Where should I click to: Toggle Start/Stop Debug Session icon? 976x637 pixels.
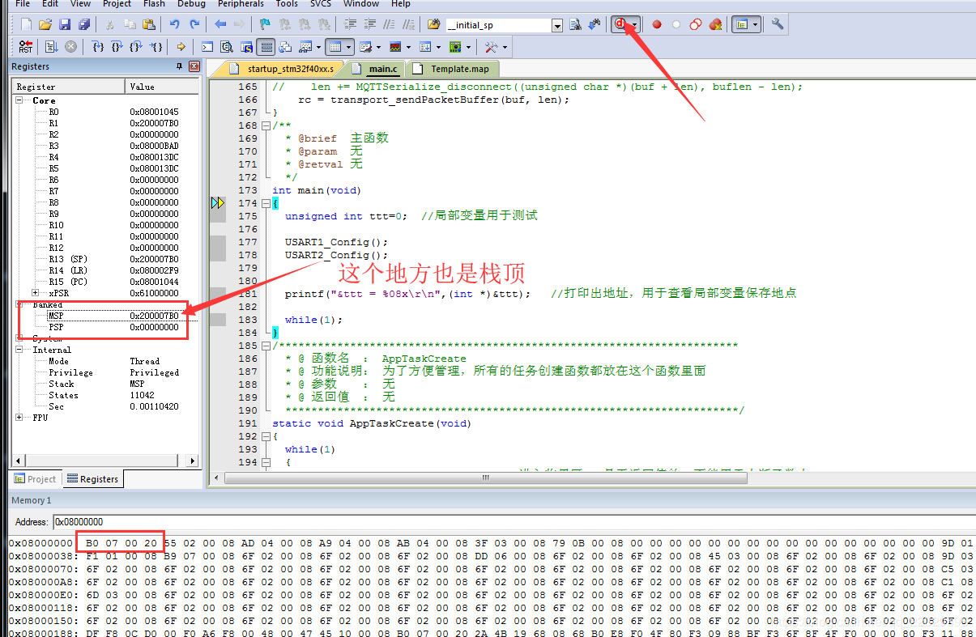click(x=620, y=24)
